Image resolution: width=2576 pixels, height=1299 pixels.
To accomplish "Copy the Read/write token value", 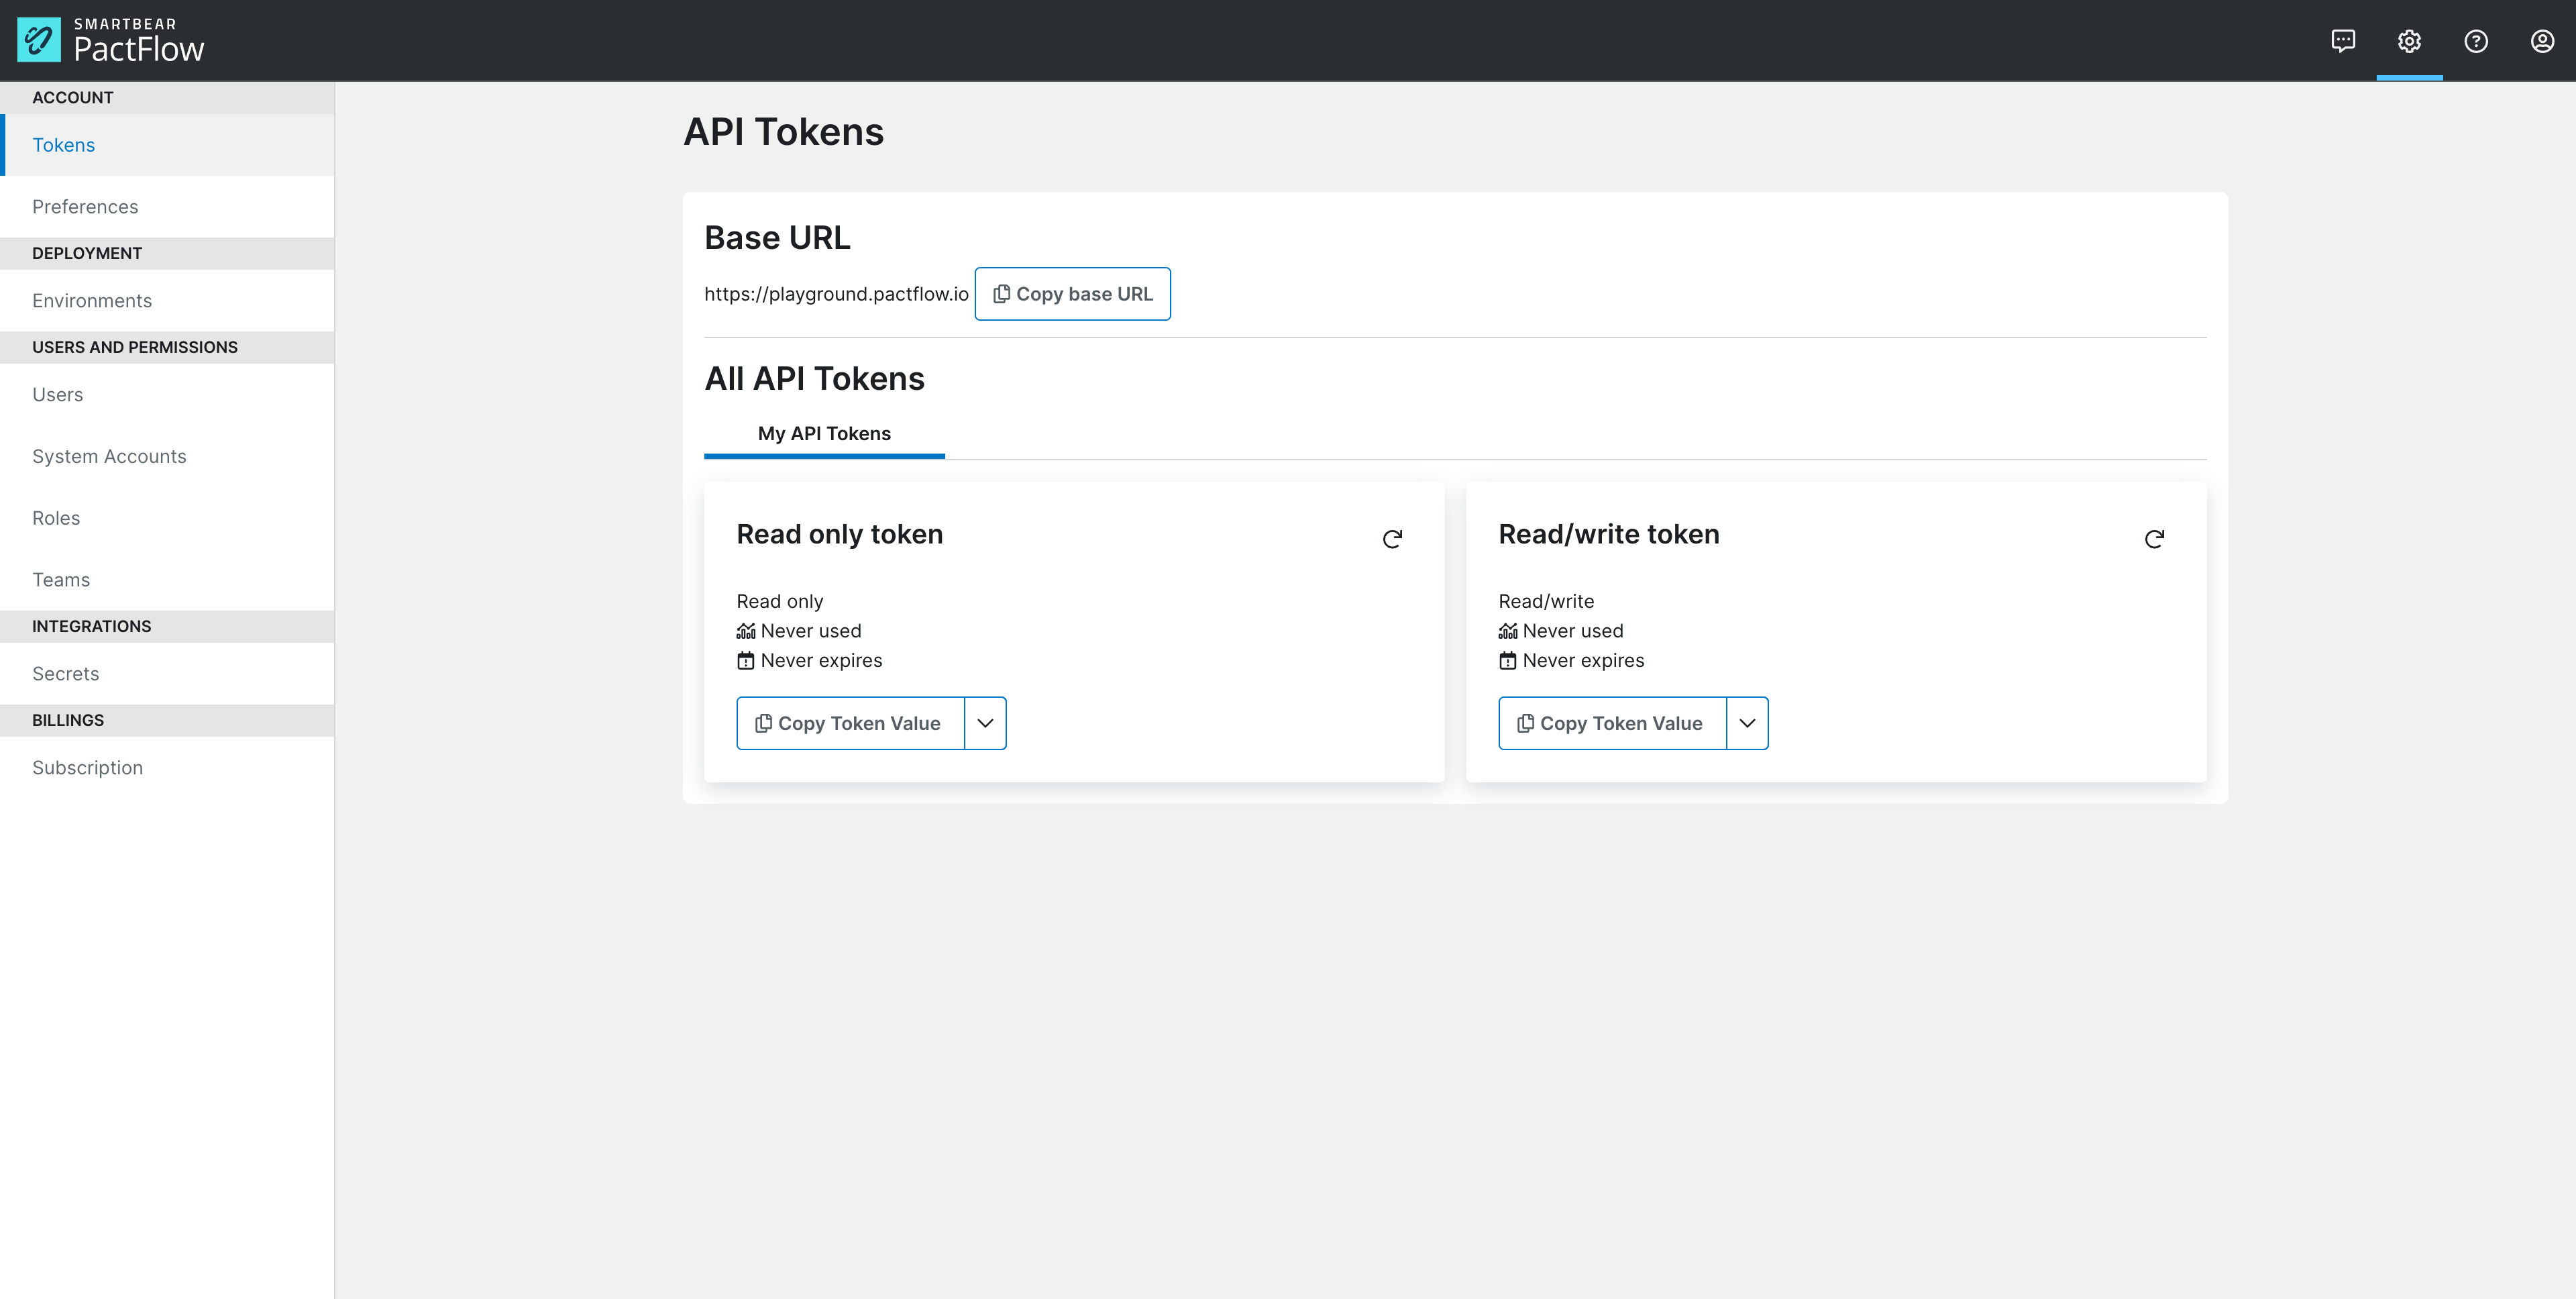I will (1612, 723).
